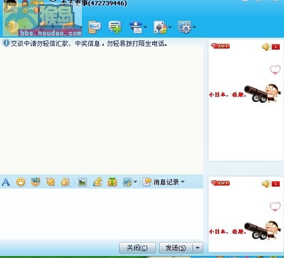The height and width of the screenshot is (258, 284).
Task: Open the smiley emoticon picker
Action: pyautogui.click(x=21, y=182)
